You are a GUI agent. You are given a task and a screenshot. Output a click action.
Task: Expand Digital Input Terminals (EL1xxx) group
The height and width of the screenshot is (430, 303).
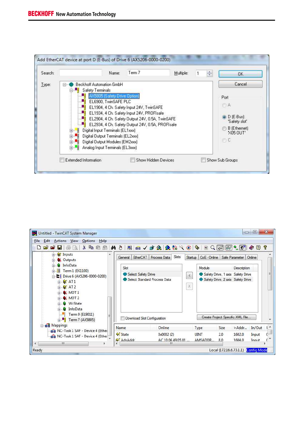(71, 130)
